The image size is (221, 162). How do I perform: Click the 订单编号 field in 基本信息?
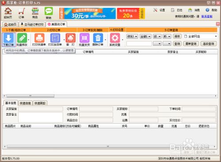click(x=96, y=109)
